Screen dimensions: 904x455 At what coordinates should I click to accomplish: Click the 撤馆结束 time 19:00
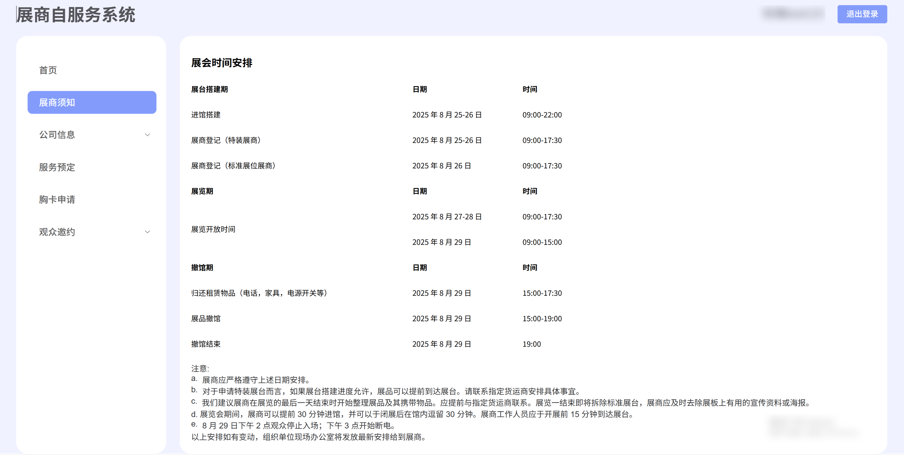click(x=531, y=344)
